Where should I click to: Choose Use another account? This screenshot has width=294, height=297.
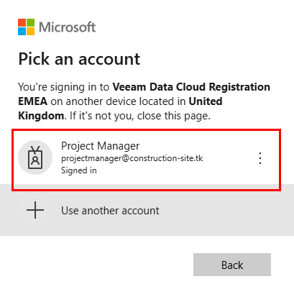pyautogui.click(x=110, y=211)
